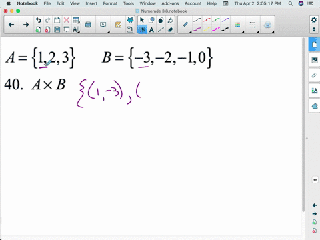The height and width of the screenshot is (240, 320).
Task: Open Siri from the menu bar
Action: [x=301, y=3]
